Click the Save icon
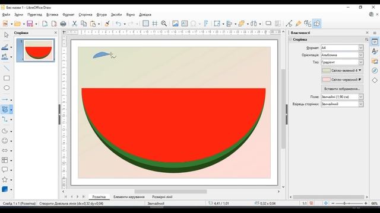This screenshot has width=380, height=213. pyautogui.click(x=30, y=24)
